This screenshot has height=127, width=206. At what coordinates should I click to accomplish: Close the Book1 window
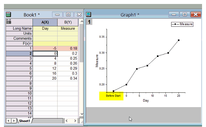(x=79, y=14)
